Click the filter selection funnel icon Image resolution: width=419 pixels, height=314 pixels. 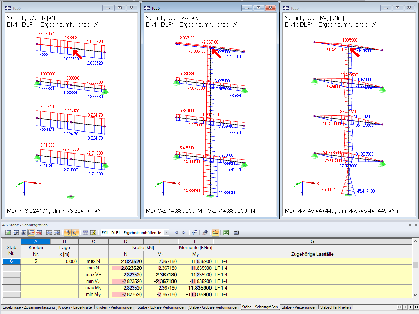194,232
